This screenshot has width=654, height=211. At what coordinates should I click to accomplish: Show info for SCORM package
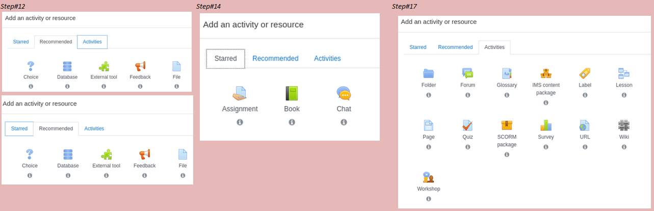point(507,154)
